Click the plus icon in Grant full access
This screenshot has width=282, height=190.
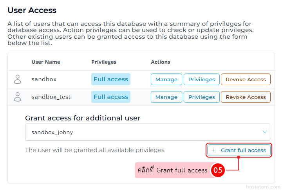pos(213,150)
